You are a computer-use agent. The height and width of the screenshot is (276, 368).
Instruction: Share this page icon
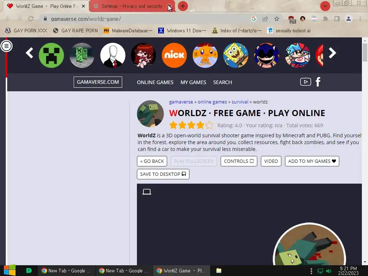(265, 19)
